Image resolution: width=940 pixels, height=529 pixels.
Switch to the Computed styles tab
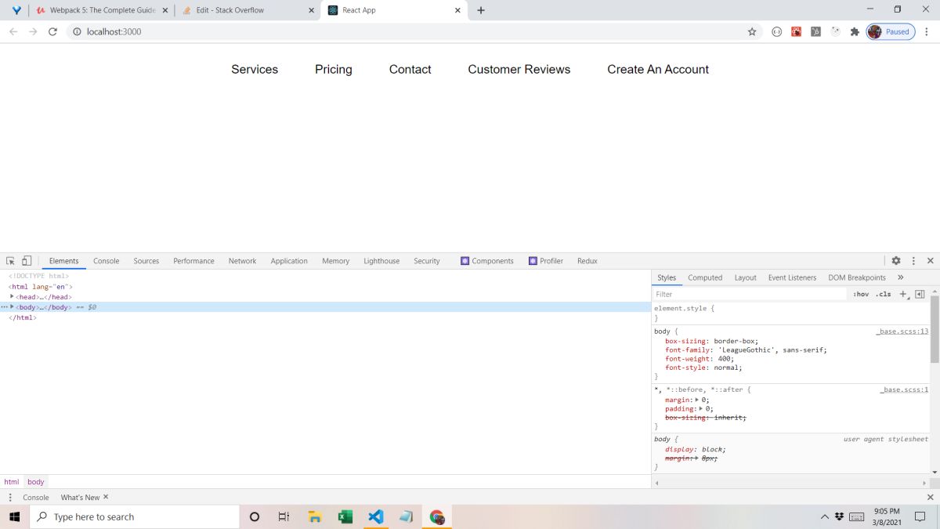705,277
